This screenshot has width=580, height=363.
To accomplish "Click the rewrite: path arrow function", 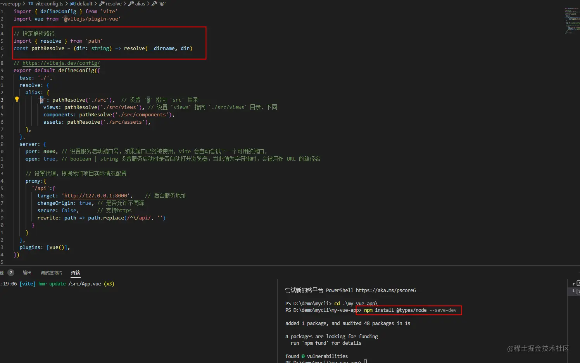I will click(x=102, y=218).
